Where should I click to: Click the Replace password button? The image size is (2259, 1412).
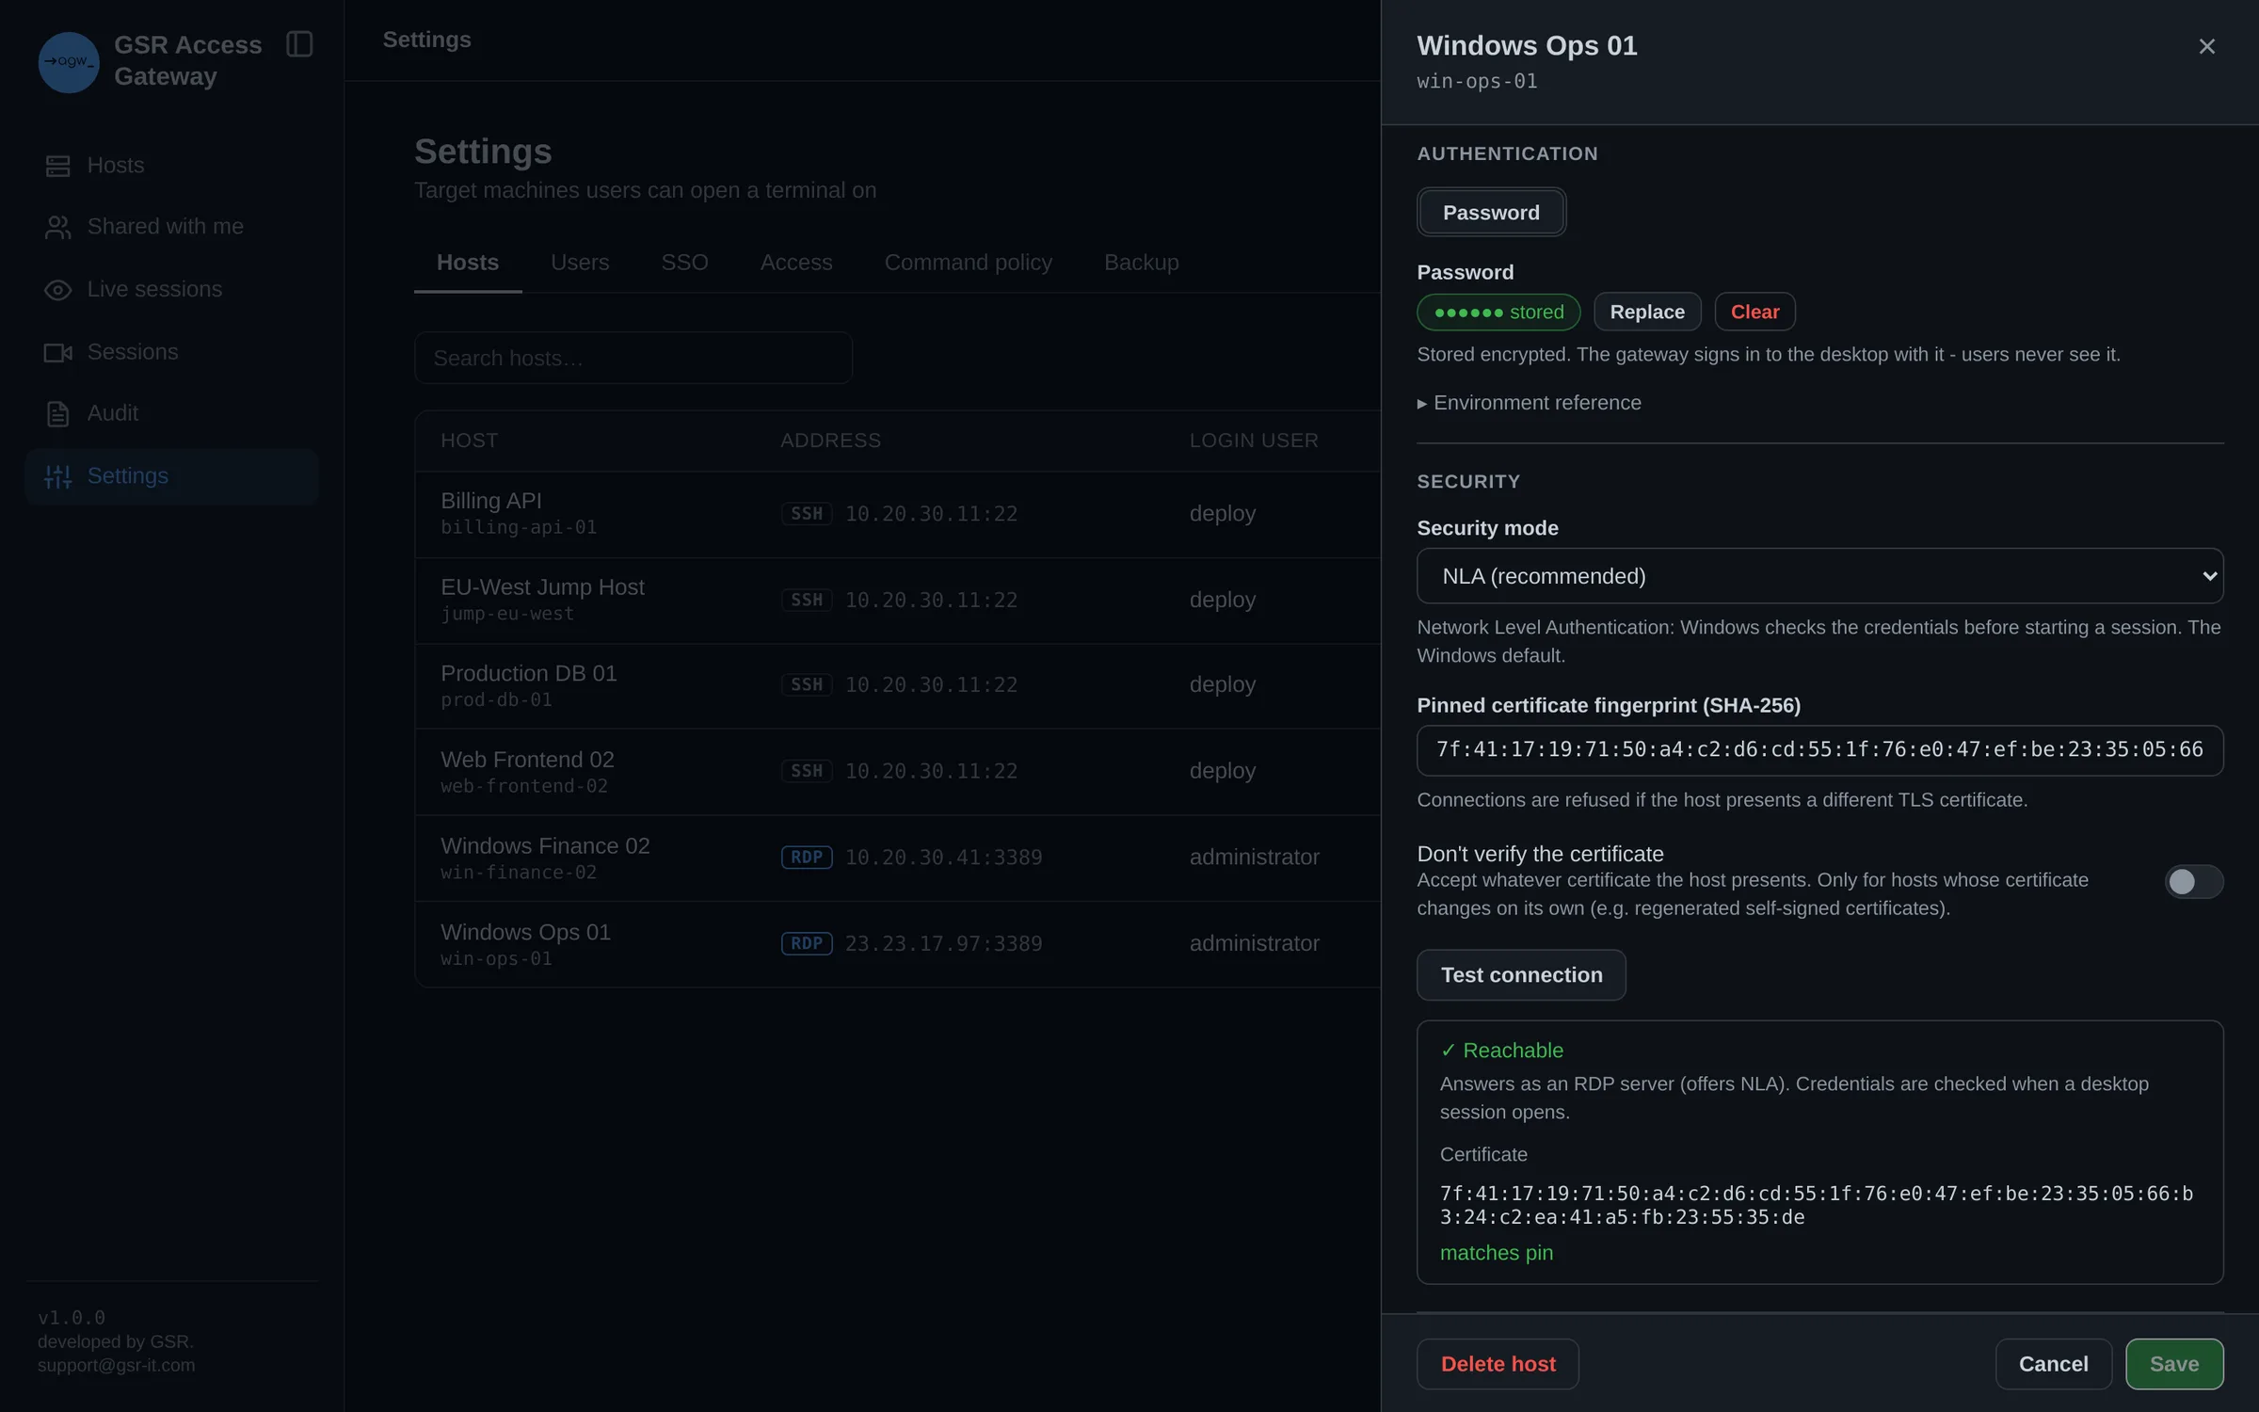coord(1647,312)
